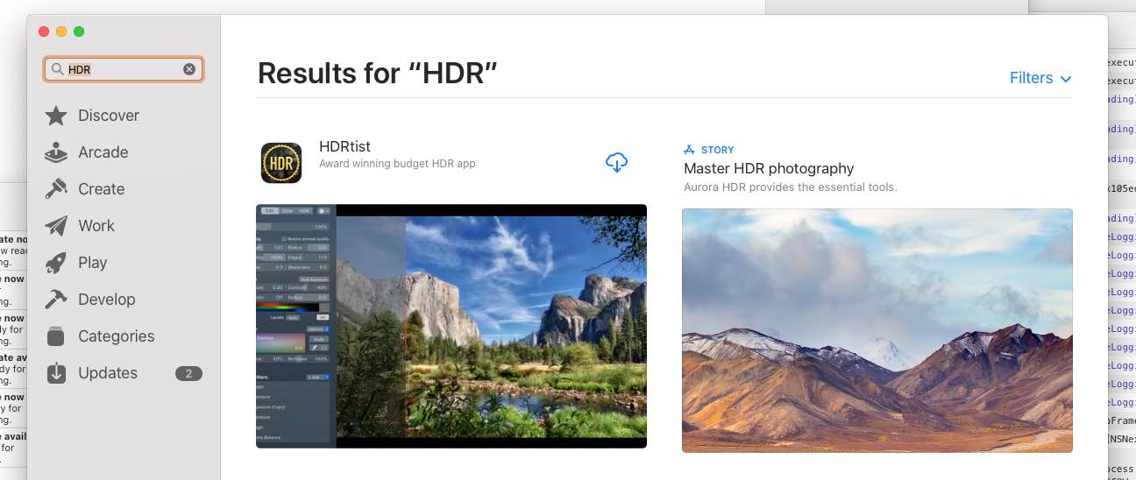The width and height of the screenshot is (1136, 480).
Task: Open the Master HDR photography story
Action: click(x=769, y=168)
